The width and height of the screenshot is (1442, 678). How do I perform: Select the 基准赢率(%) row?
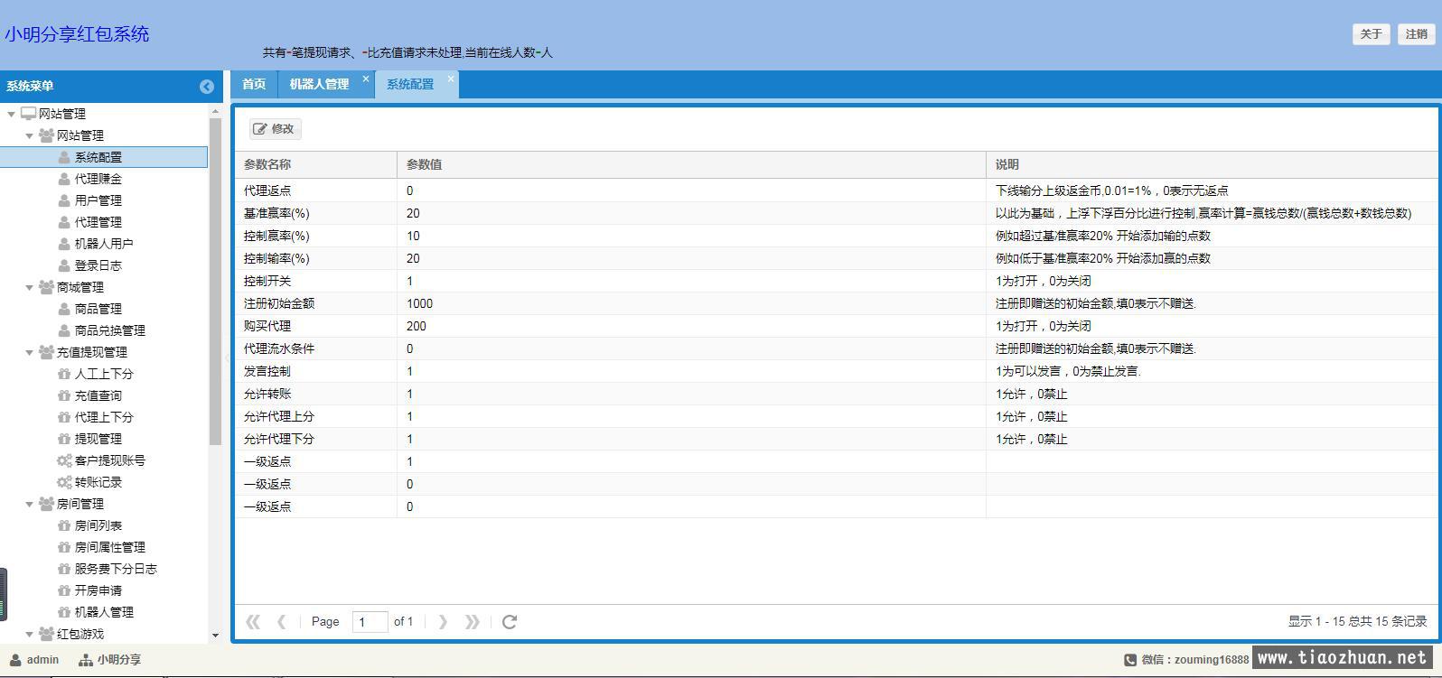tap(836, 213)
